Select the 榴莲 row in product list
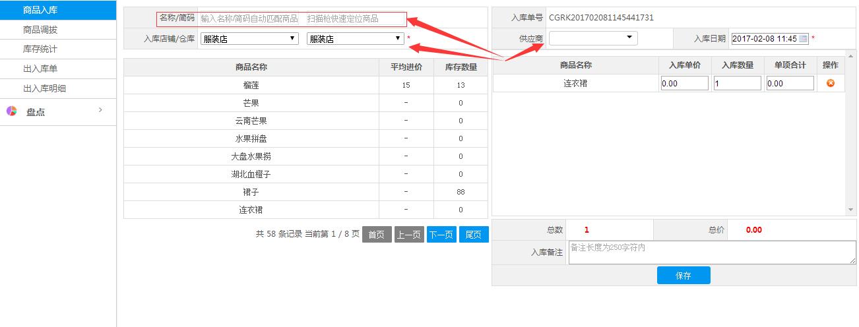This screenshot has height=327, width=859. [x=251, y=85]
